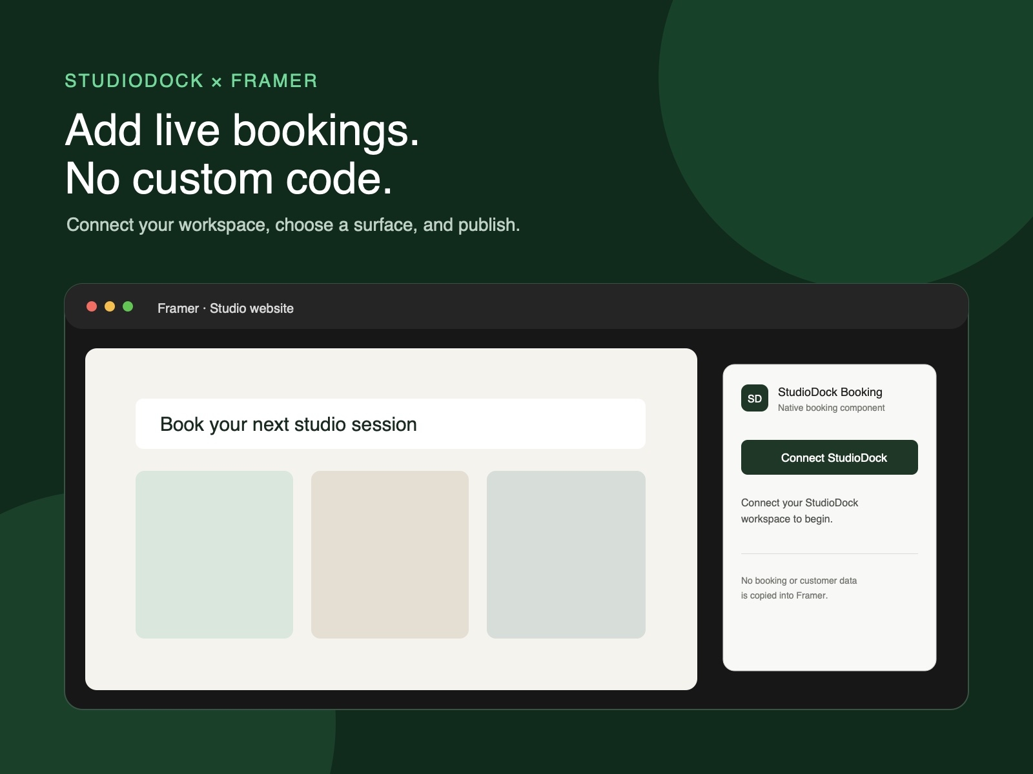Minimize window with the yellow traffic light
Screen dimensions: 1033x774
(110, 306)
